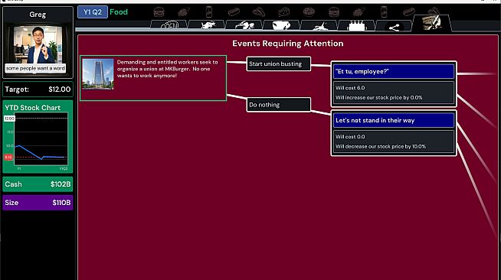The width and height of the screenshot is (501, 280).
Task: Click the Cash $102B indicator
Action: click(38, 184)
